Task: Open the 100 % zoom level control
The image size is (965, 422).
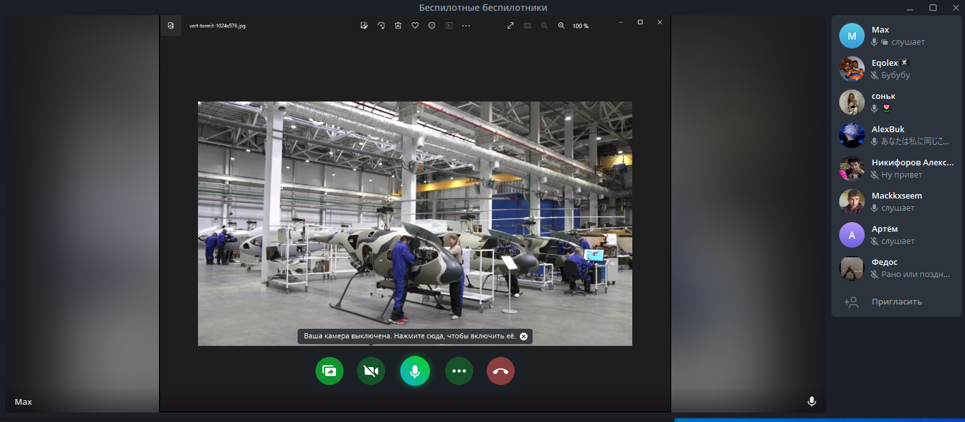Action: [x=581, y=26]
